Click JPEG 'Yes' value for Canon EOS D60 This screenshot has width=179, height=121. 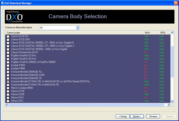pos(161,39)
